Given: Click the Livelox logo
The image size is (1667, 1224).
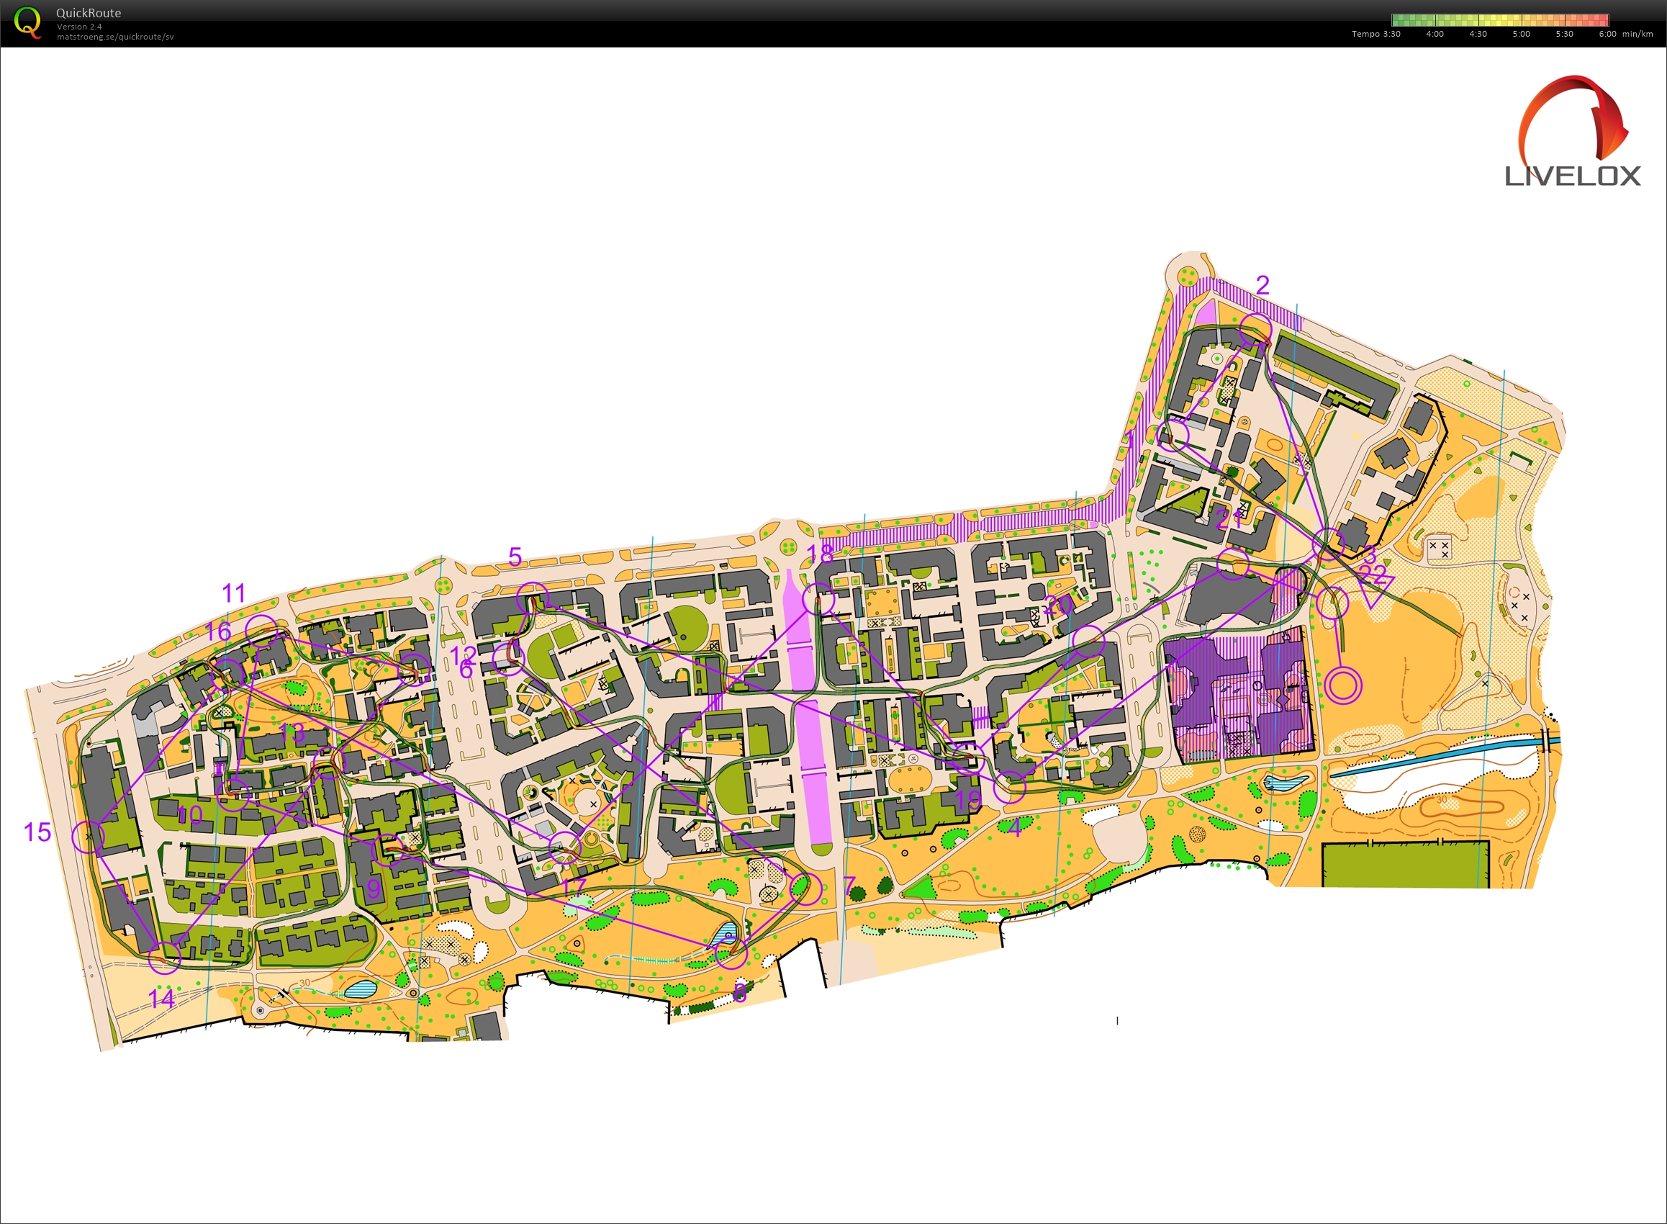Looking at the screenshot, I should [x=1572, y=131].
